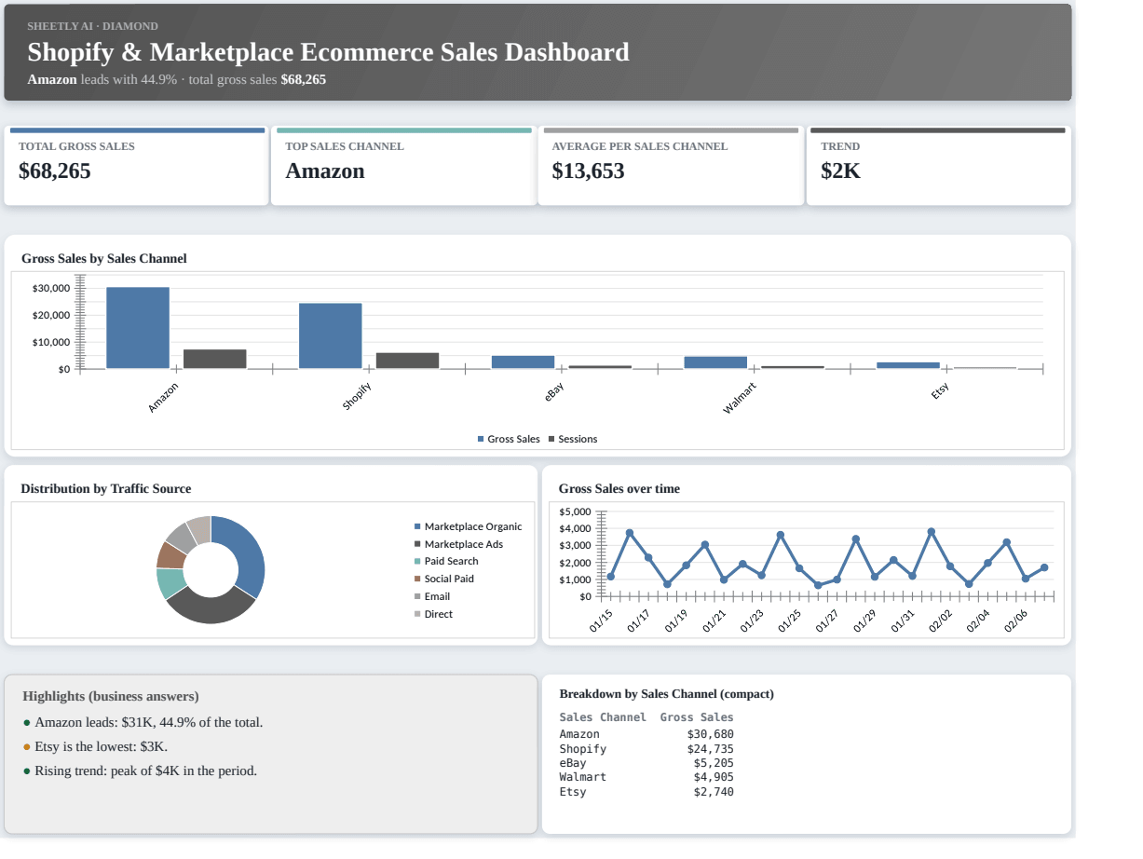Click Direct legend entry
1143x859 pixels.
point(433,614)
